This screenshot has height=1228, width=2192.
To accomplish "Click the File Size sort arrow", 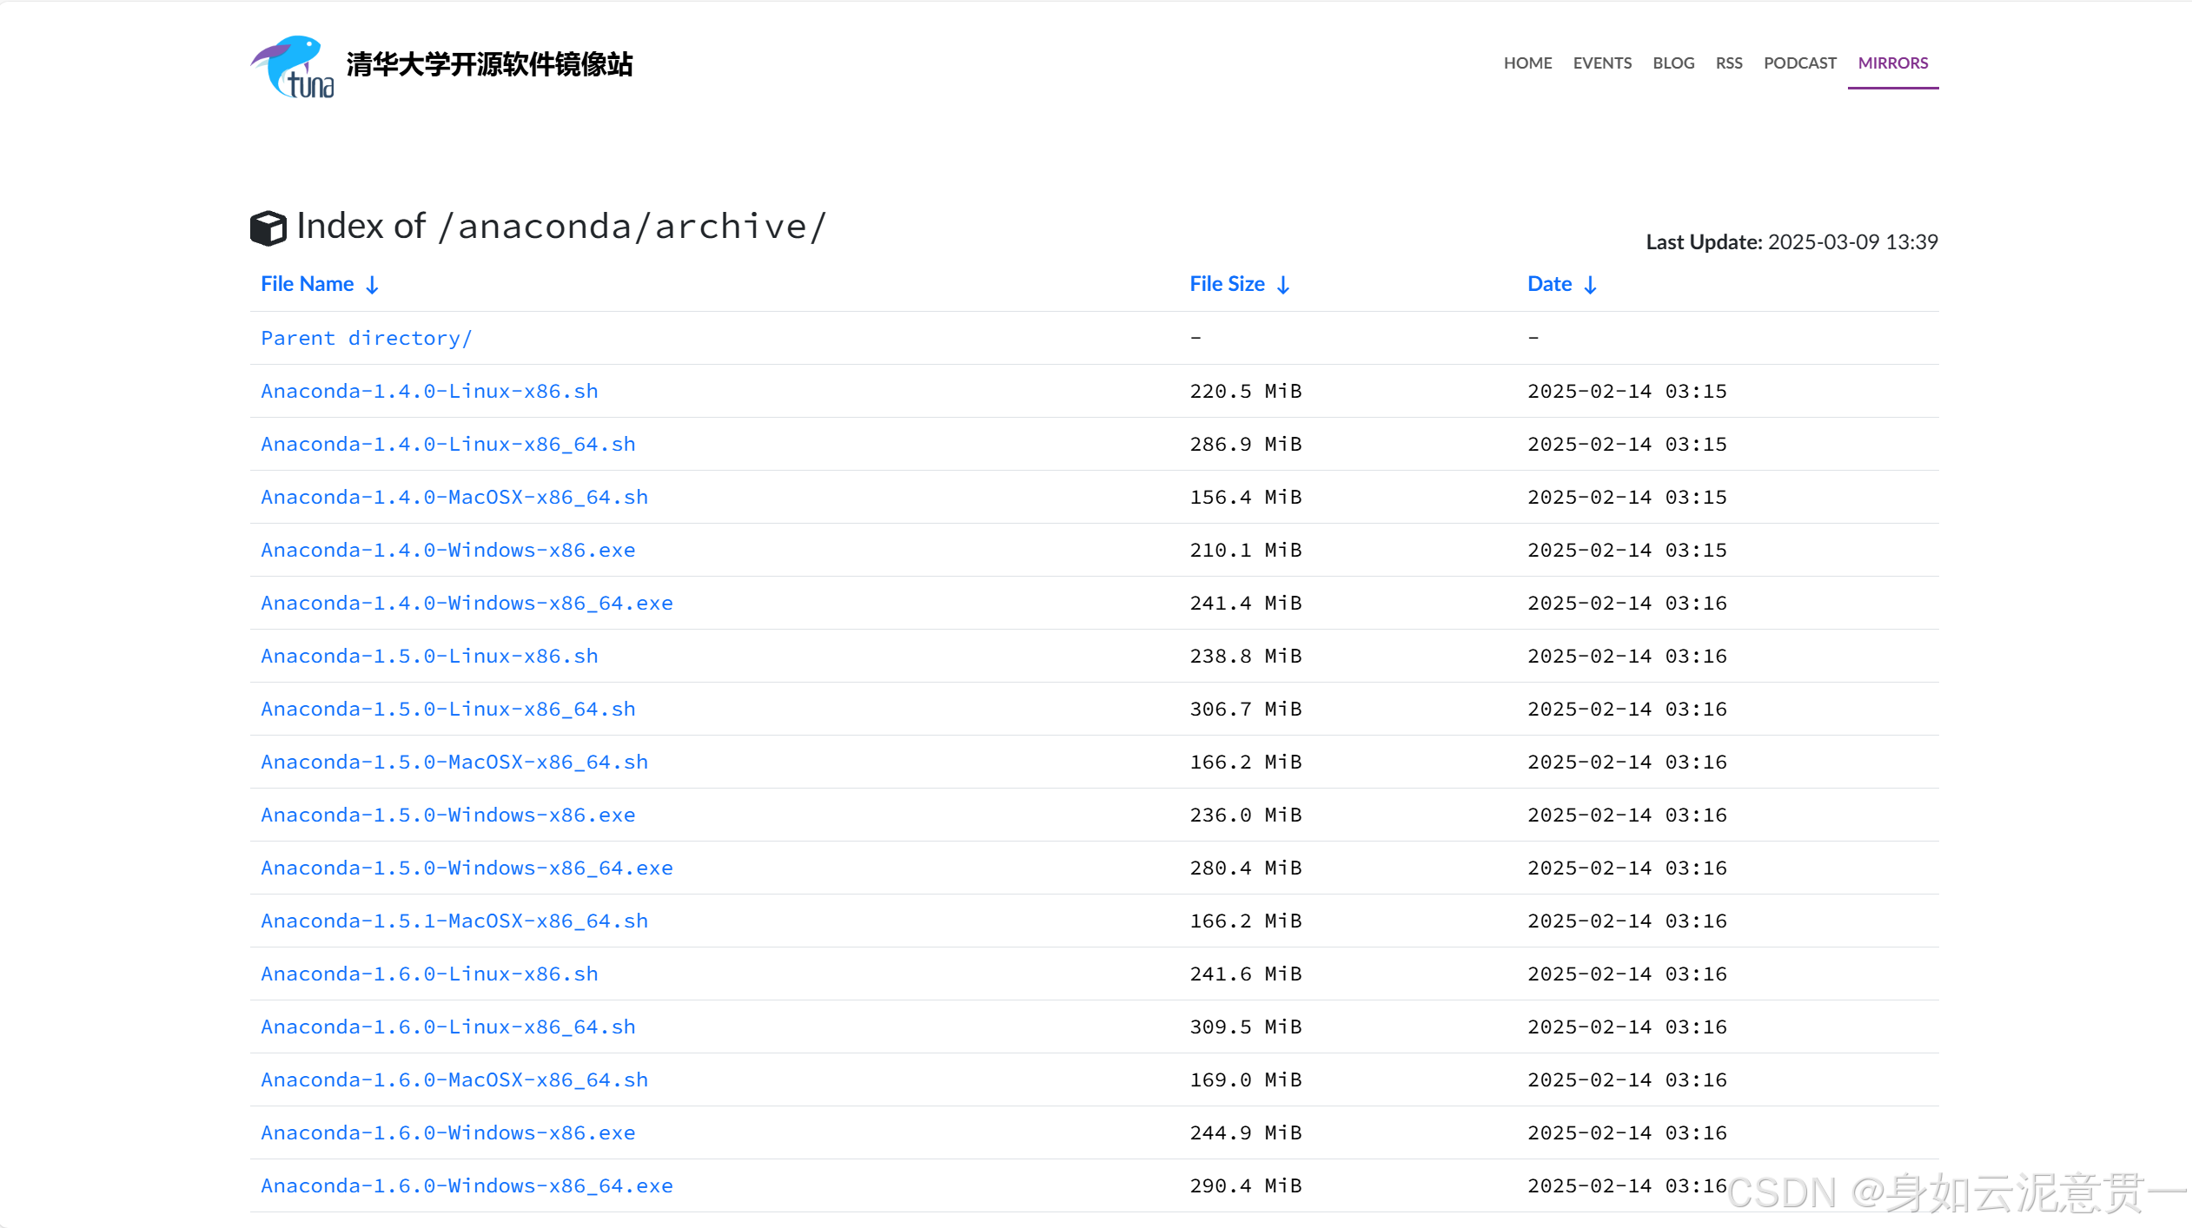I will coord(1282,285).
